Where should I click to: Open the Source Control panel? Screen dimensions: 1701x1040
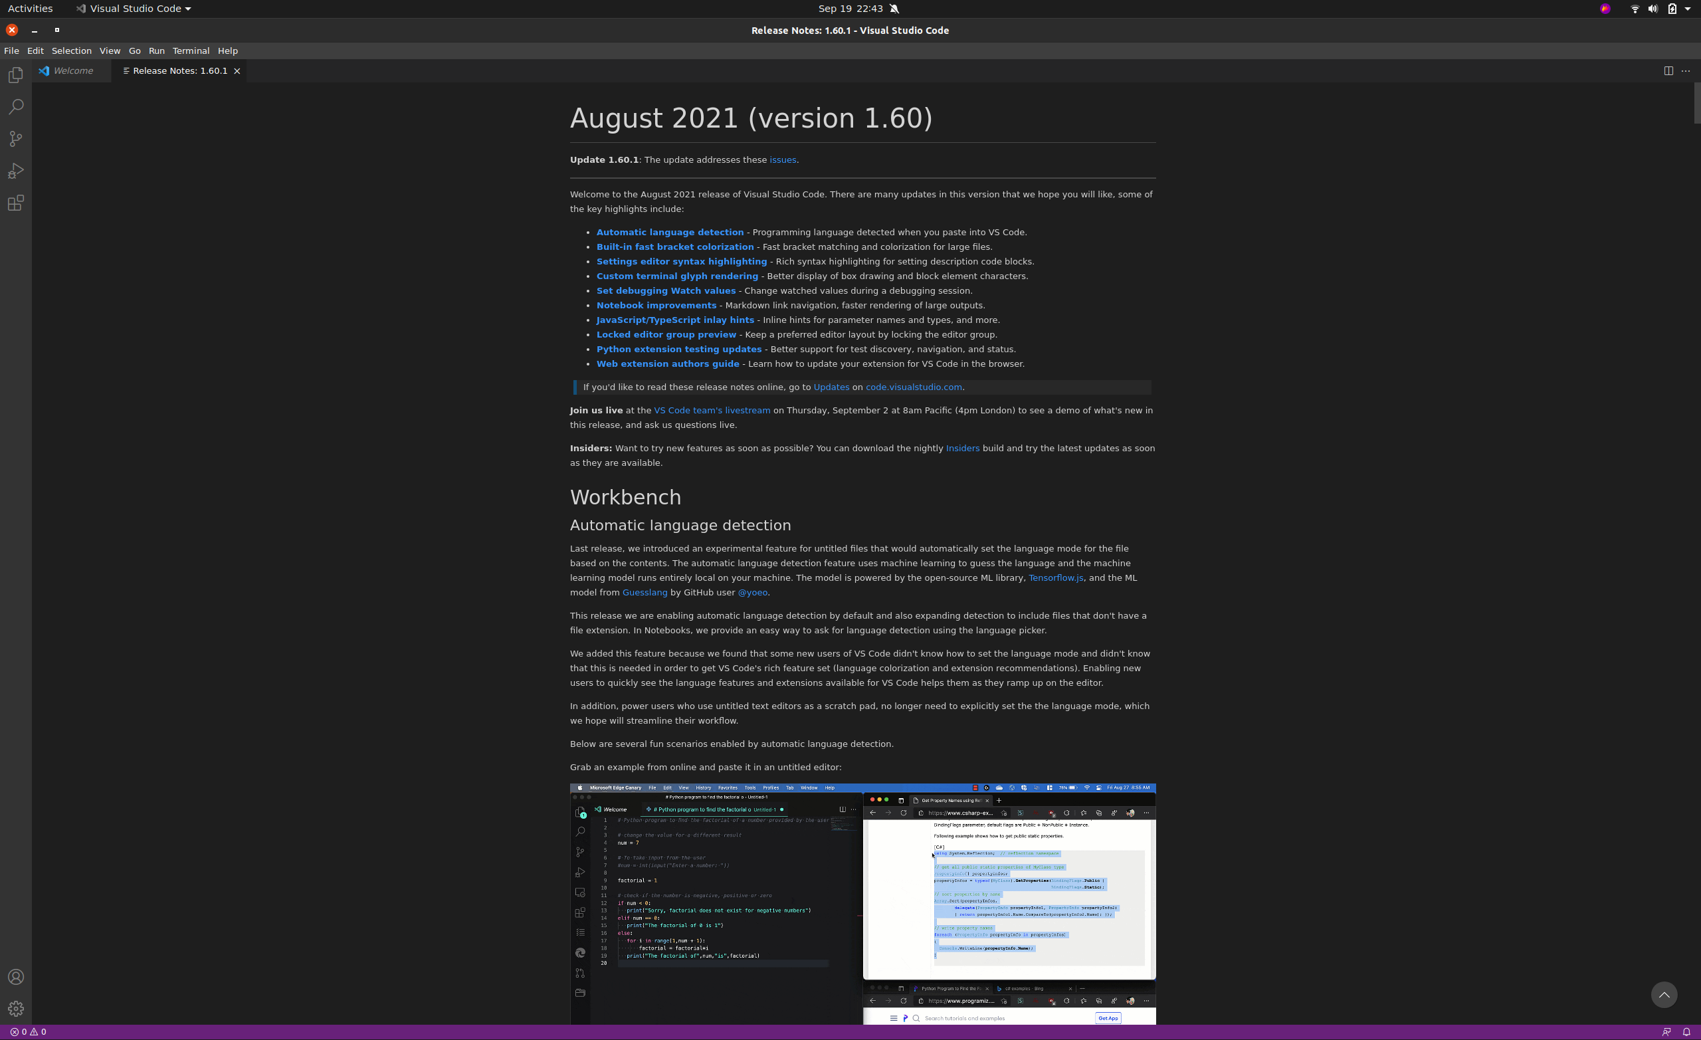coord(15,139)
